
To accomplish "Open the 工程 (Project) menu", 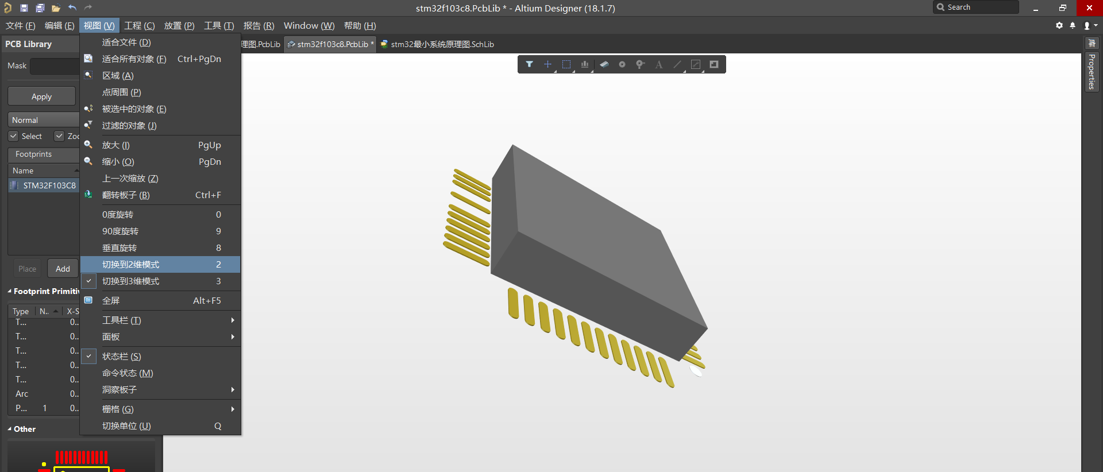I will 140,26.
